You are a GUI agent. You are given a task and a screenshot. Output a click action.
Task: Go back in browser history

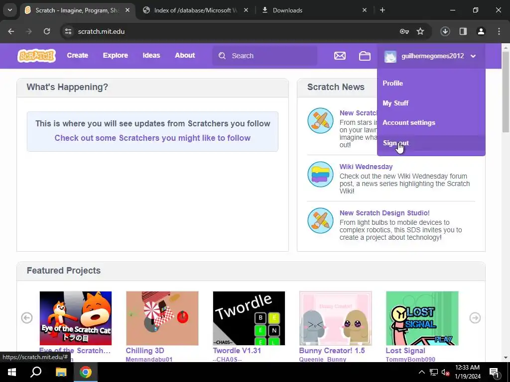click(11, 31)
